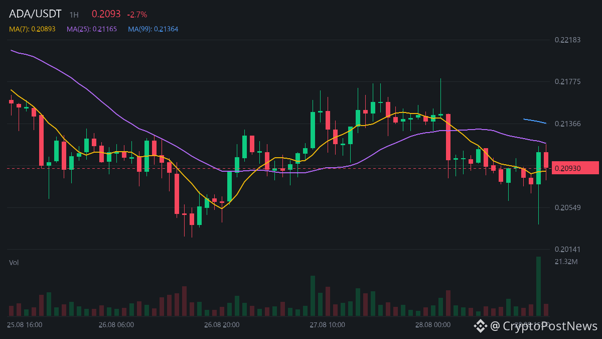This screenshot has height=339, width=602.
Task: Click the 21.32M volume scale label
Action: tap(567, 262)
